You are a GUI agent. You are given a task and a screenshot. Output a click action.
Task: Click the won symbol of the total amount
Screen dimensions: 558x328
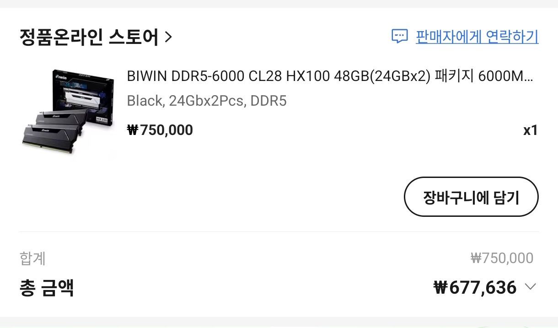pos(440,288)
